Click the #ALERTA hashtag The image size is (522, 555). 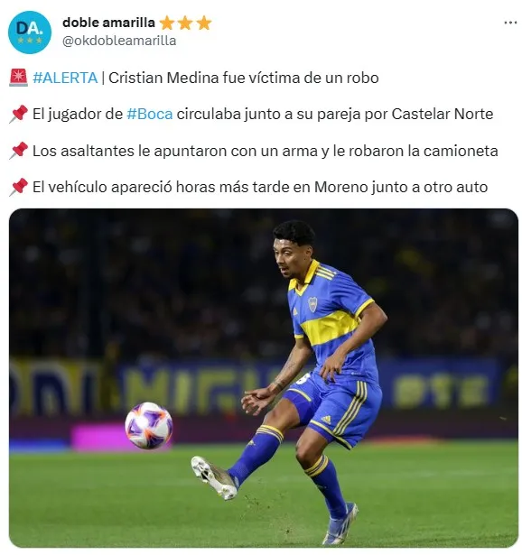coord(65,78)
